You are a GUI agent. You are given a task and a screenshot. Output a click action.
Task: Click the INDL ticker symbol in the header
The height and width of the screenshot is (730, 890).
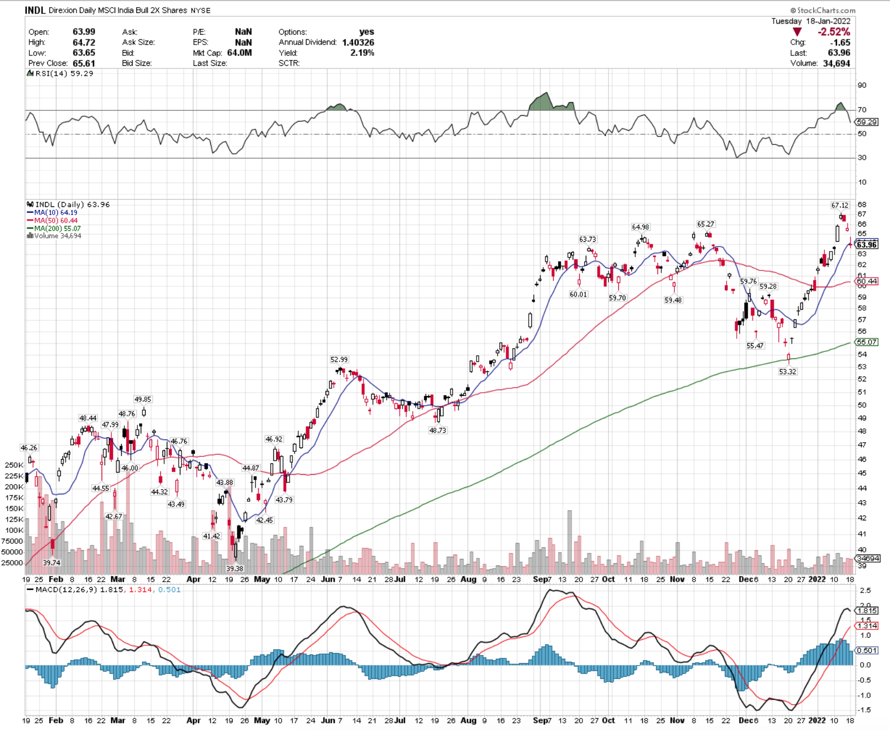tap(35, 10)
